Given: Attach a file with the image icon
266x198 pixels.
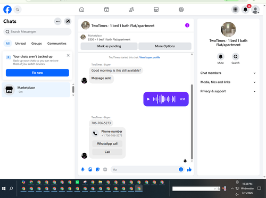Looking at the screenshot, I should [90, 169].
